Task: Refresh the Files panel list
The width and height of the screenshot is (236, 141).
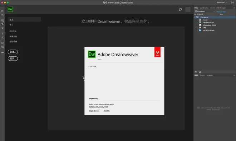Action: coord(196,72)
